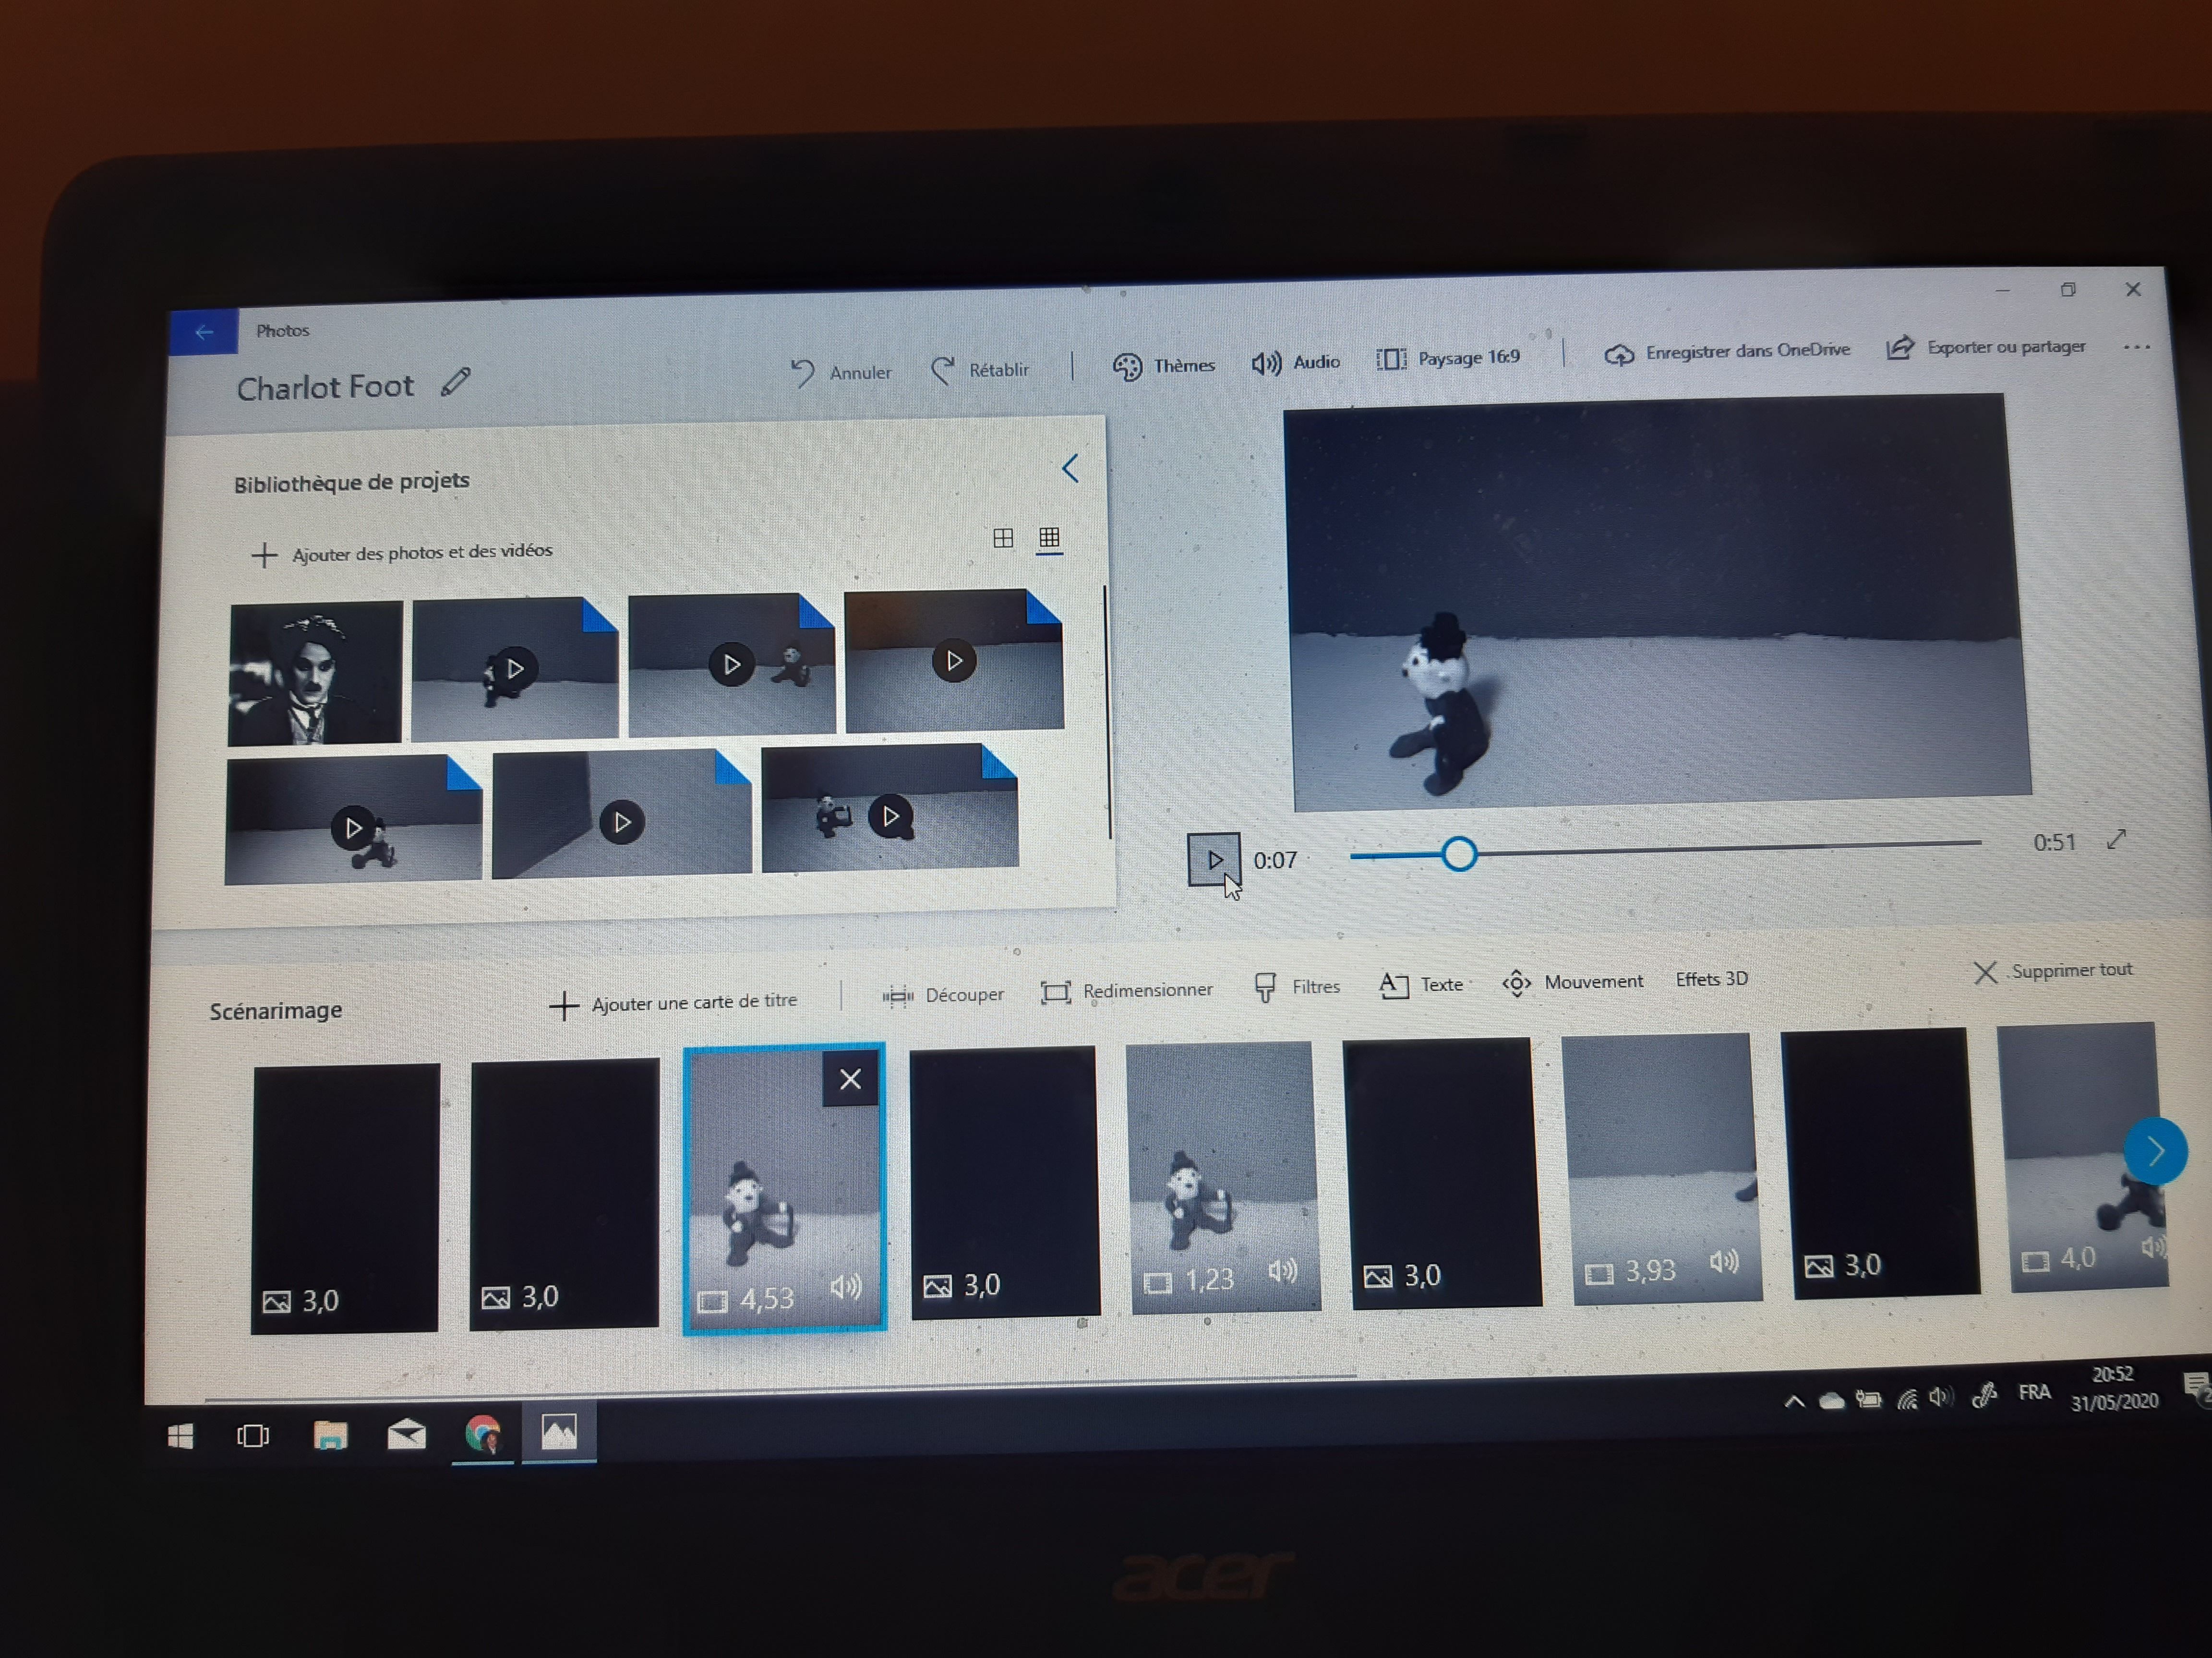
Task: Redo action with Rétablir
Action: pos(980,370)
